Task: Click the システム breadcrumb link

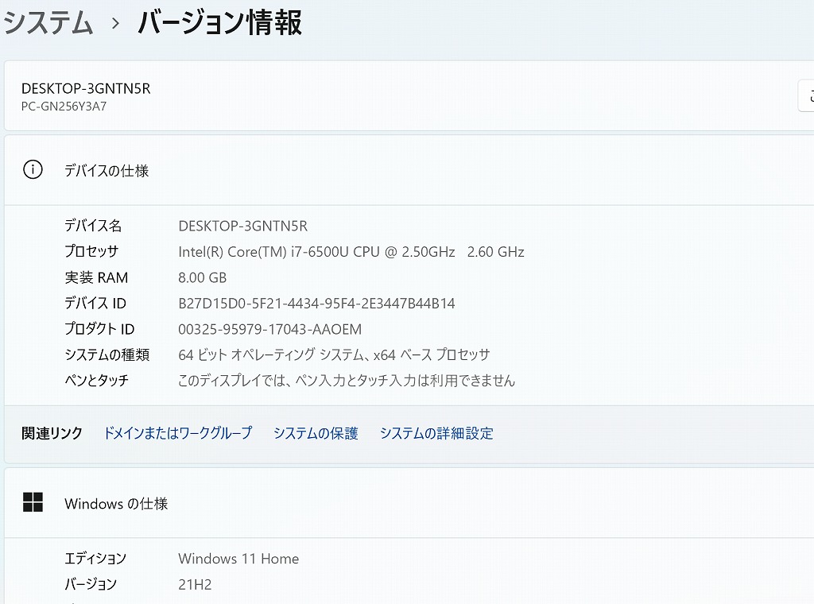Action: [49, 23]
